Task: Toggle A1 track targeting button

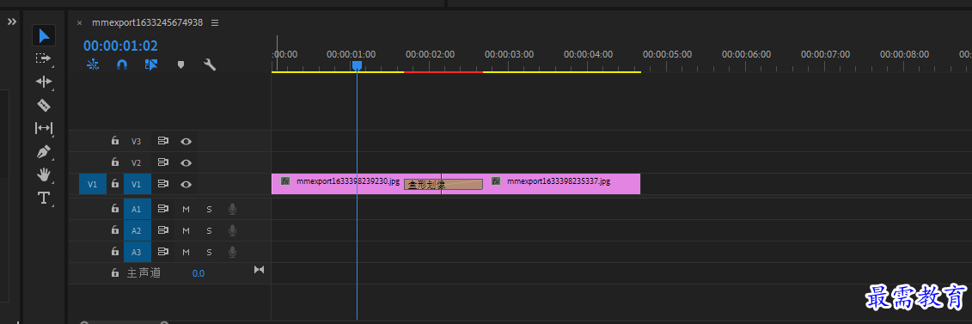Action: tap(137, 210)
